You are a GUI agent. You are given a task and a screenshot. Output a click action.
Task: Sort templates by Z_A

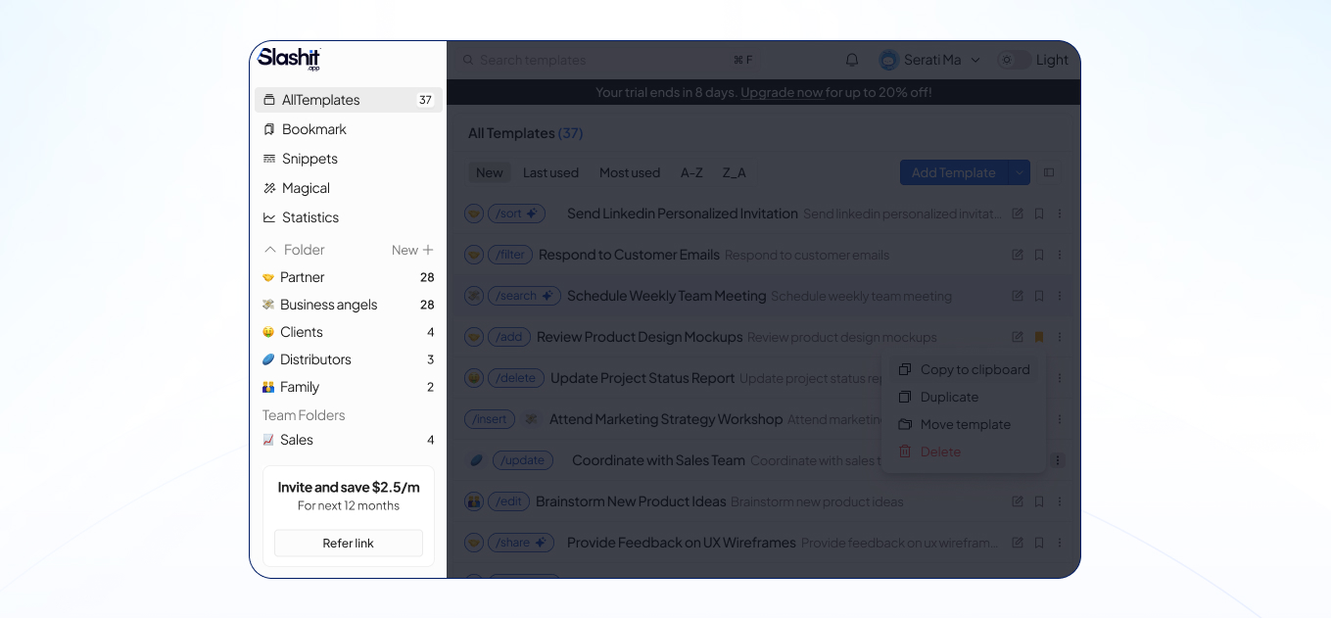[x=735, y=172]
